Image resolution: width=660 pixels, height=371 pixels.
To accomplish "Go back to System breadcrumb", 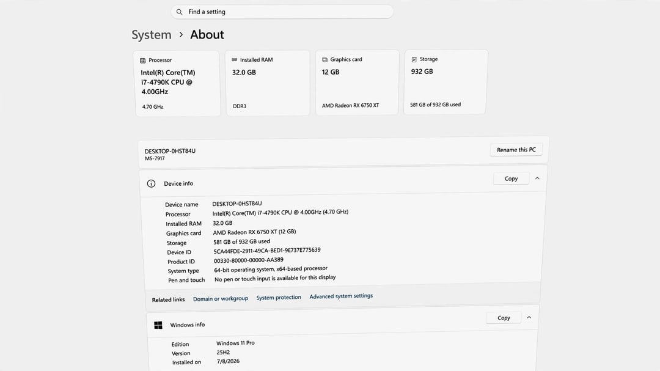I will pyautogui.click(x=152, y=35).
